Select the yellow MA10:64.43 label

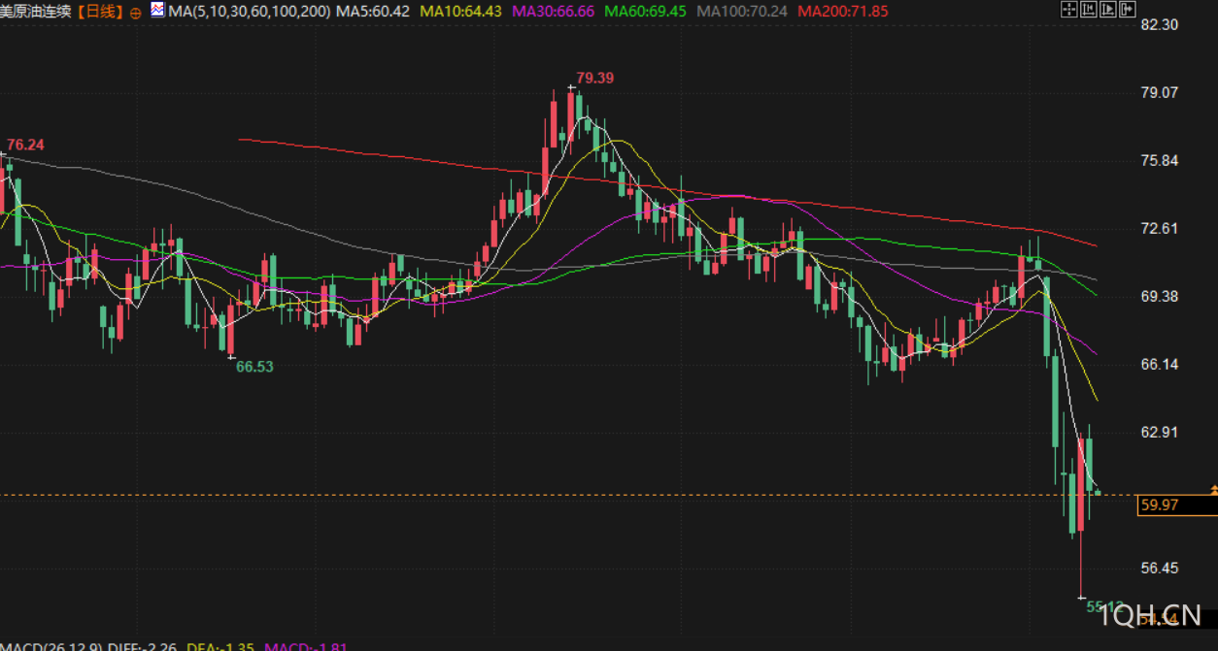click(x=461, y=12)
